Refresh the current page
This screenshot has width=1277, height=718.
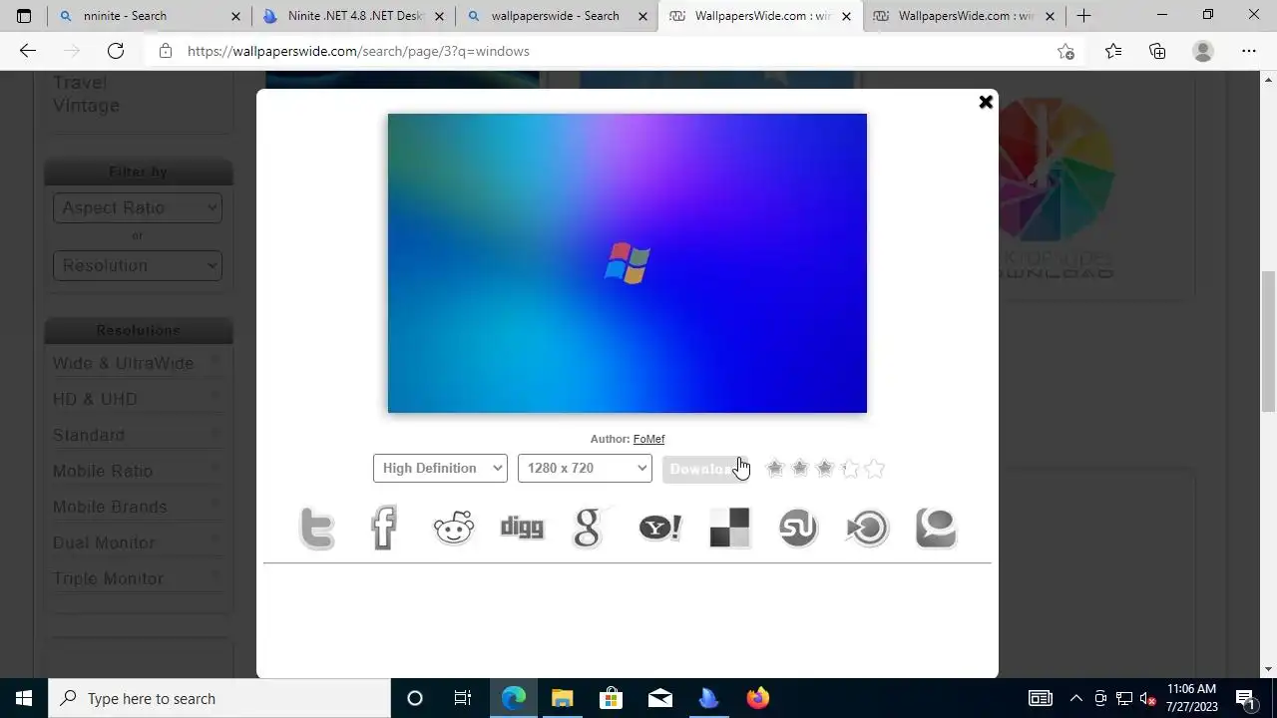click(116, 51)
